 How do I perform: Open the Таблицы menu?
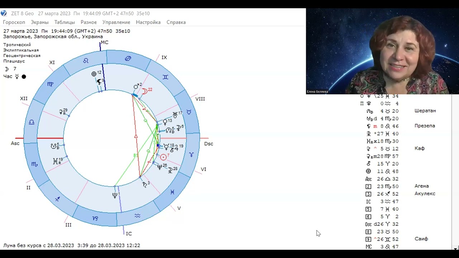tap(65, 22)
